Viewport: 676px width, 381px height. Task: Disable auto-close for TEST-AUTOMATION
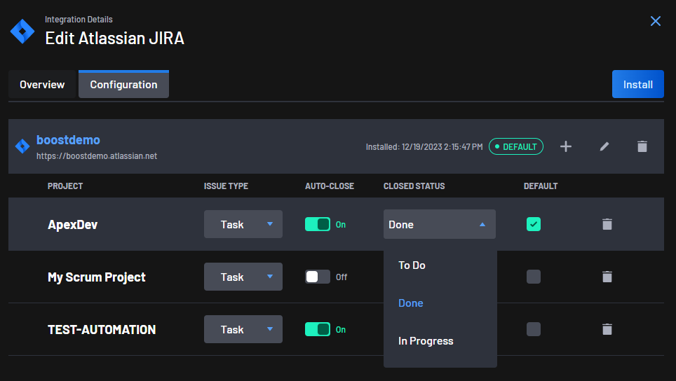pyautogui.click(x=318, y=329)
